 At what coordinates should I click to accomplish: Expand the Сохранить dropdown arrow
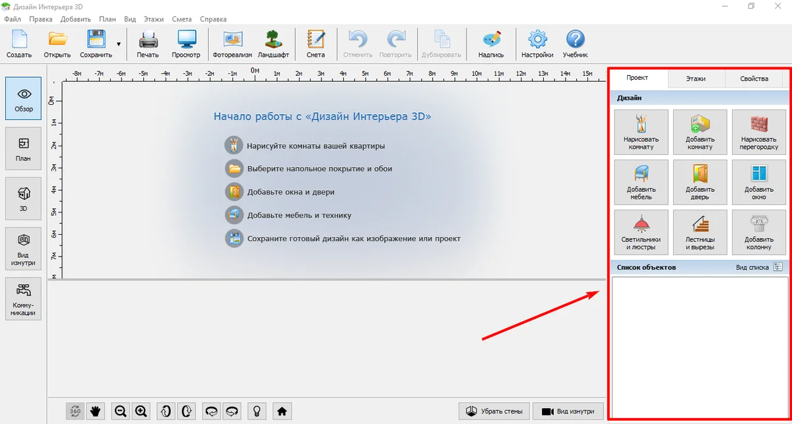119,44
